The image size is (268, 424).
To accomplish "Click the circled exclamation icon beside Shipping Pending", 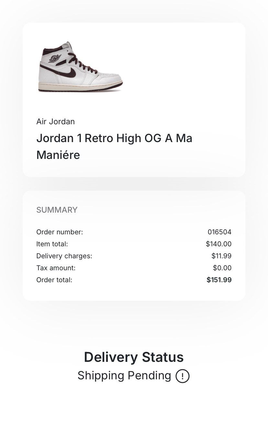I will pos(182,376).
